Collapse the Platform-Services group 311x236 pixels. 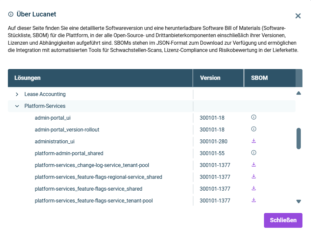point(17,106)
